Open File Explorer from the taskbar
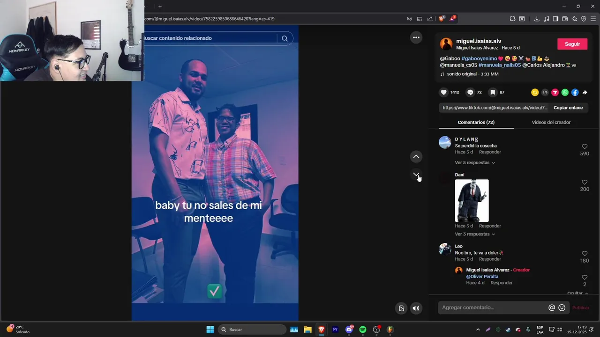Screen dimensions: 600x337 click(x=307, y=330)
